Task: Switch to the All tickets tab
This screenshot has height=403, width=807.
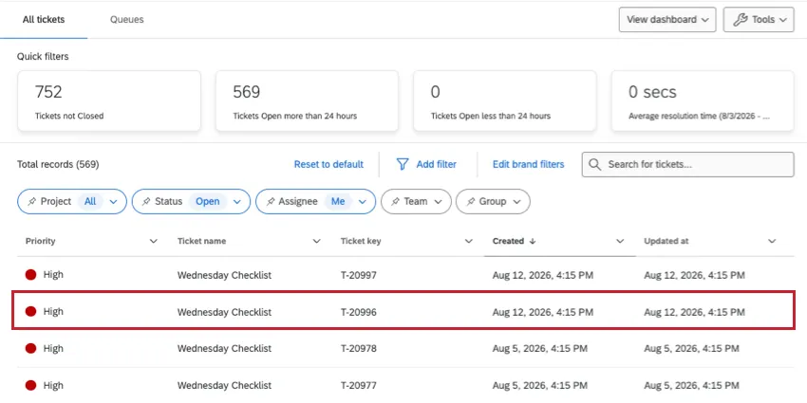Action: (x=44, y=20)
